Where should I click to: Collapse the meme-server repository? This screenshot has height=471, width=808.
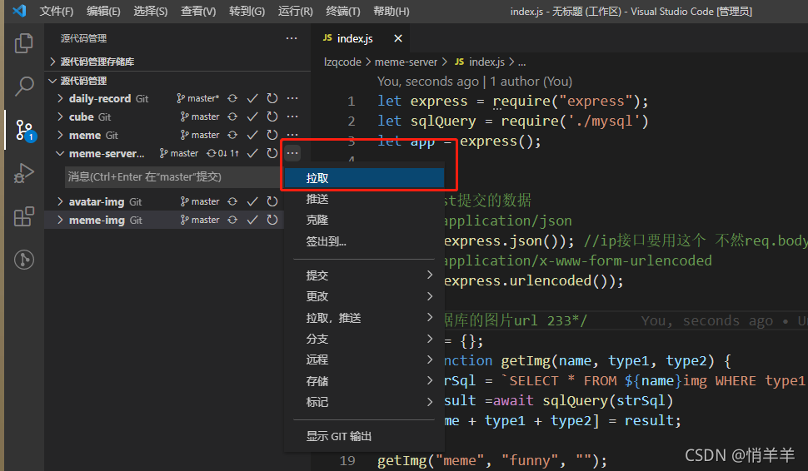[x=60, y=153]
